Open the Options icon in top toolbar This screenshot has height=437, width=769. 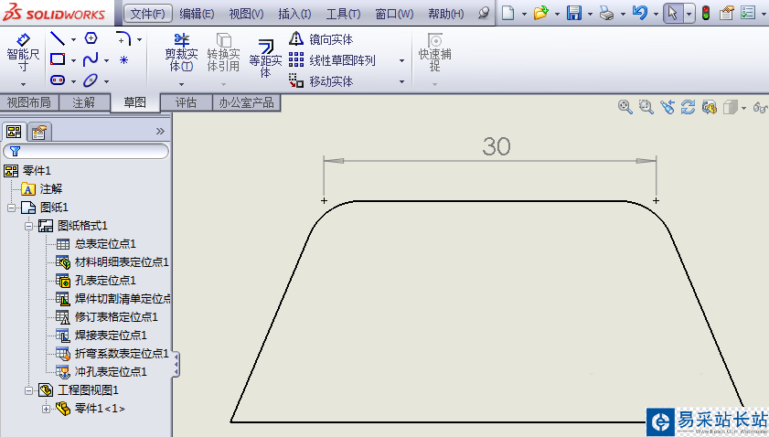[x=748, y=13]
